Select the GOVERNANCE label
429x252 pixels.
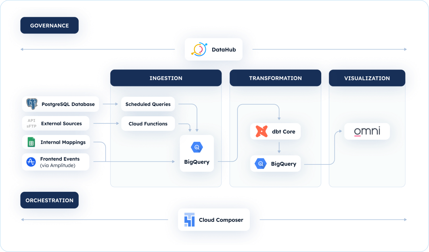(50, 25)
